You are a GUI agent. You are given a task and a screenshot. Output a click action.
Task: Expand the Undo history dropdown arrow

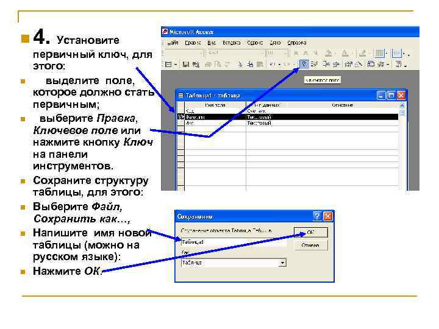[x=279, y=65]
